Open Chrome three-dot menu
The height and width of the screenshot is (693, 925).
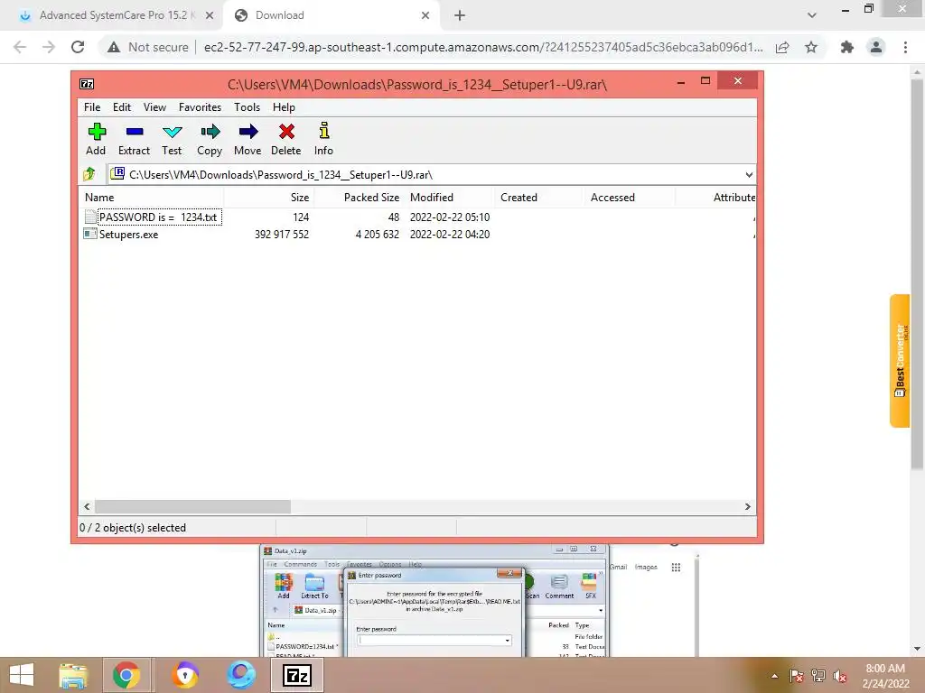pyautogui.click(x=905, y=47)
